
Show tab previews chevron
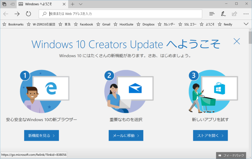81,4
